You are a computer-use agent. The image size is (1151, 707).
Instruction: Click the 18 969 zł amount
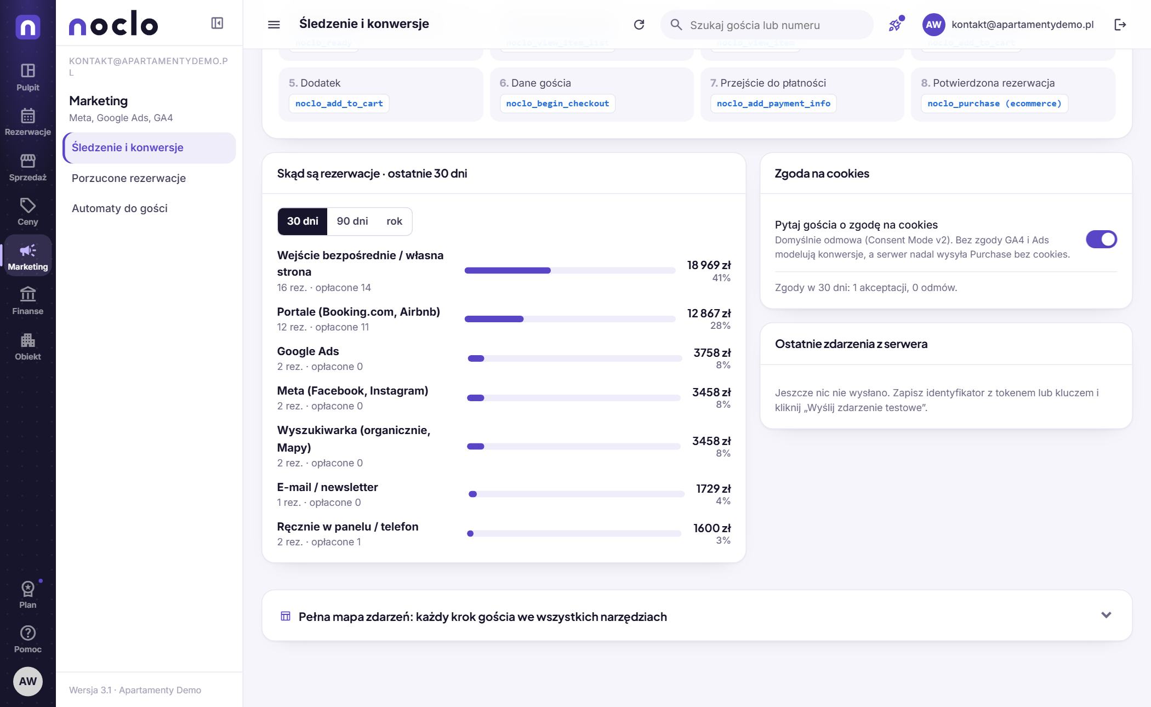click(x=709, y=265)
